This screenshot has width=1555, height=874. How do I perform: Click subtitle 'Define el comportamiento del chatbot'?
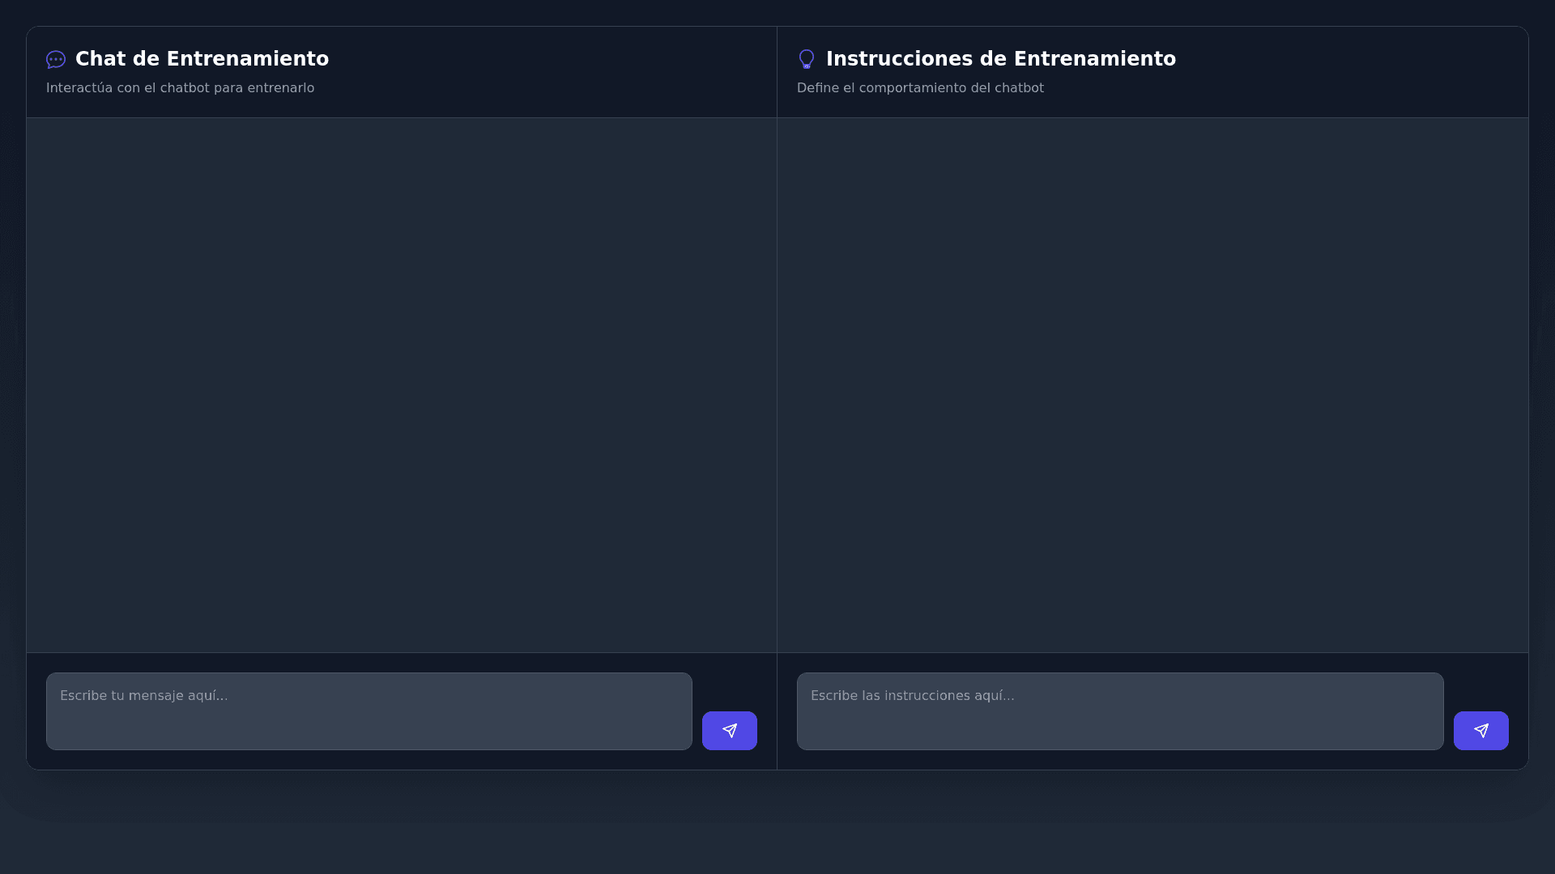point(920,88)
